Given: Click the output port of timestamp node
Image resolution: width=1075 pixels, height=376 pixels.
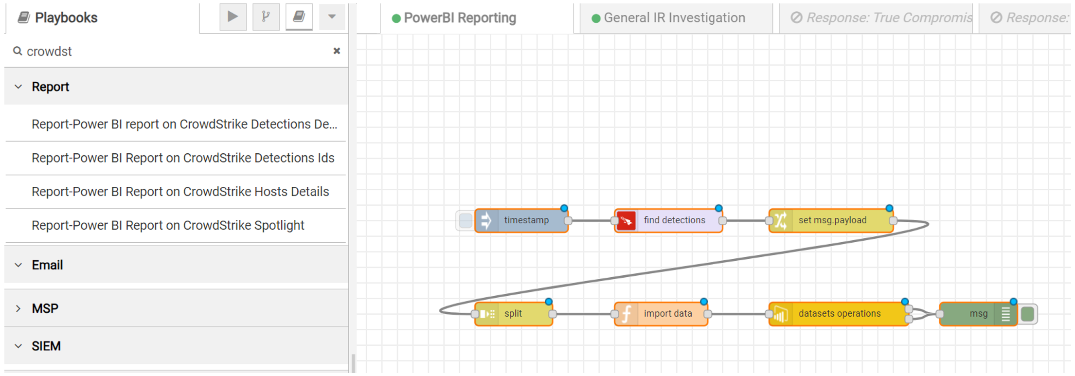Looking at the screenshot, I should pyautogui.click(x=568, y=221).
